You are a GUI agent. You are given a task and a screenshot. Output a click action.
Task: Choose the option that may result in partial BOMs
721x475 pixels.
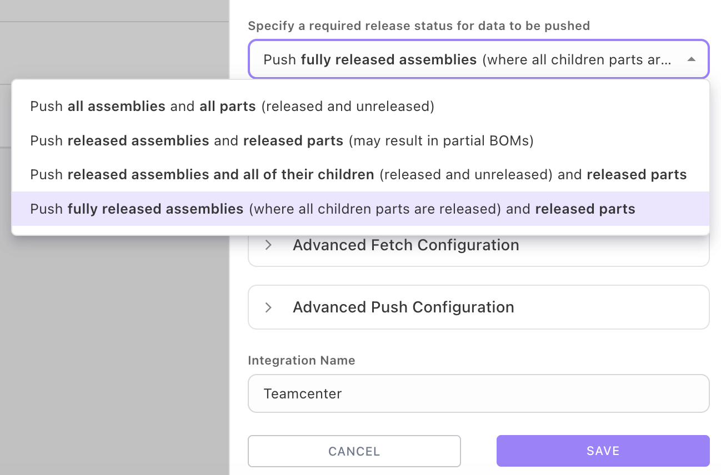[x=282, y=141]
